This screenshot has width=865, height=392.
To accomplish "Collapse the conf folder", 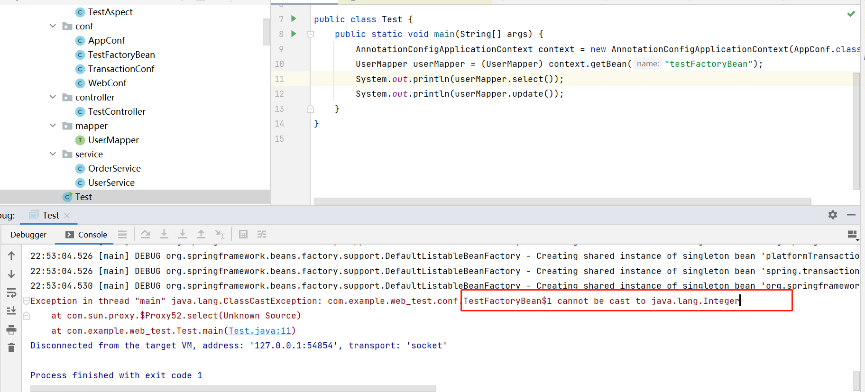I will click(x=53, y=26).
